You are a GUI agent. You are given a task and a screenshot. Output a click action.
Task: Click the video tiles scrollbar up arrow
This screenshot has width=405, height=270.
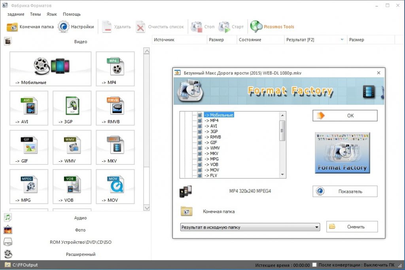point(146,51)
